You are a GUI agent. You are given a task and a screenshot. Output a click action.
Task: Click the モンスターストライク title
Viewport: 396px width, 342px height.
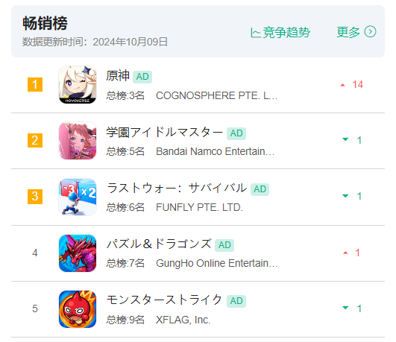coord(164,300)
